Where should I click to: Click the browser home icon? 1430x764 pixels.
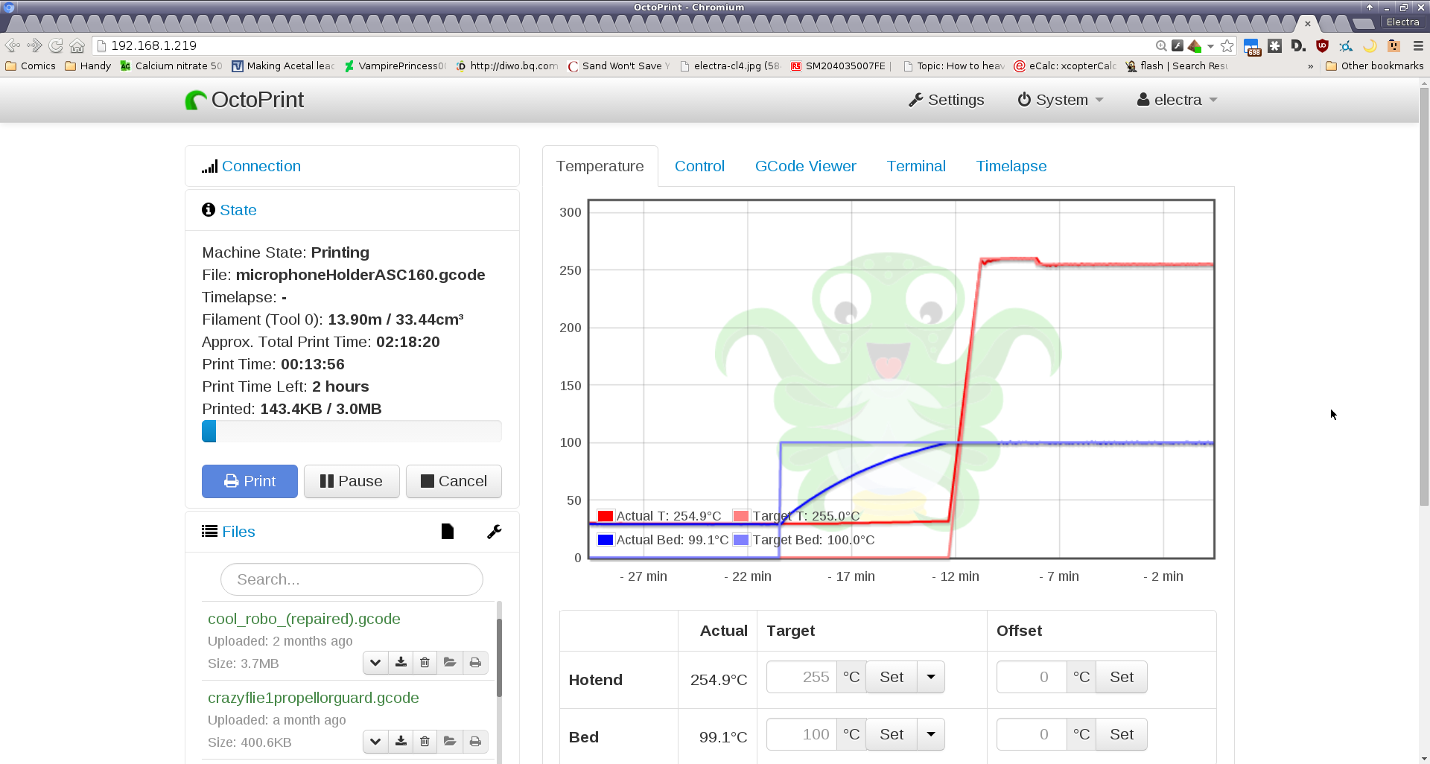tap(77, 46)
